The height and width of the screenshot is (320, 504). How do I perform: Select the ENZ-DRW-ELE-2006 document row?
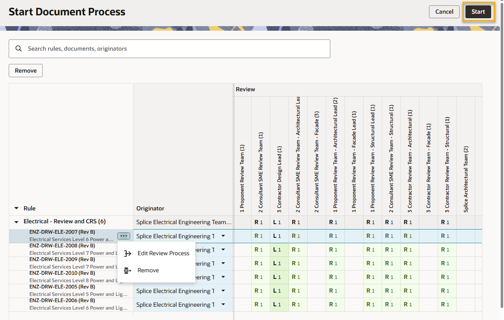[70, 304]
